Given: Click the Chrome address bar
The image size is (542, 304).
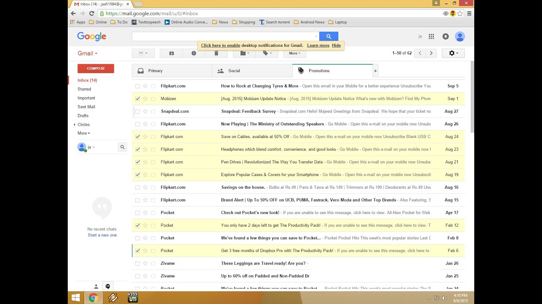Looking at the screenshot, I should [x=271, y=14].
